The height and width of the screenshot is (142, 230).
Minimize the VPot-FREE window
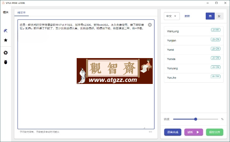(x=208, y=3)
